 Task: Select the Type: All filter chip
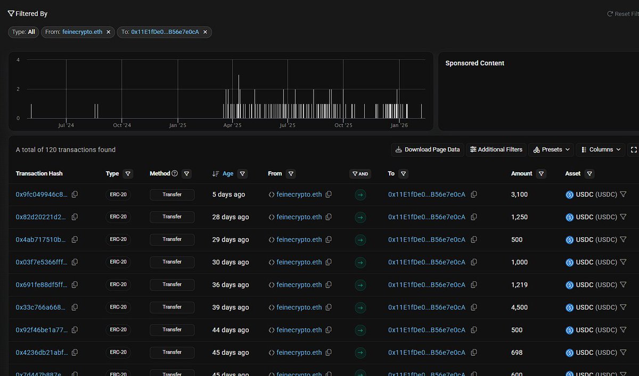(23, 32)
